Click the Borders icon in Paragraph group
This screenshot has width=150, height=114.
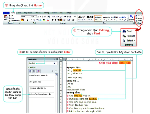coord(73,20)
